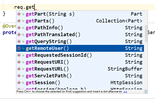155x99 pixels.
Task: Click the green public-access icon beside getRequestURI()
Action: click(23, 62)
